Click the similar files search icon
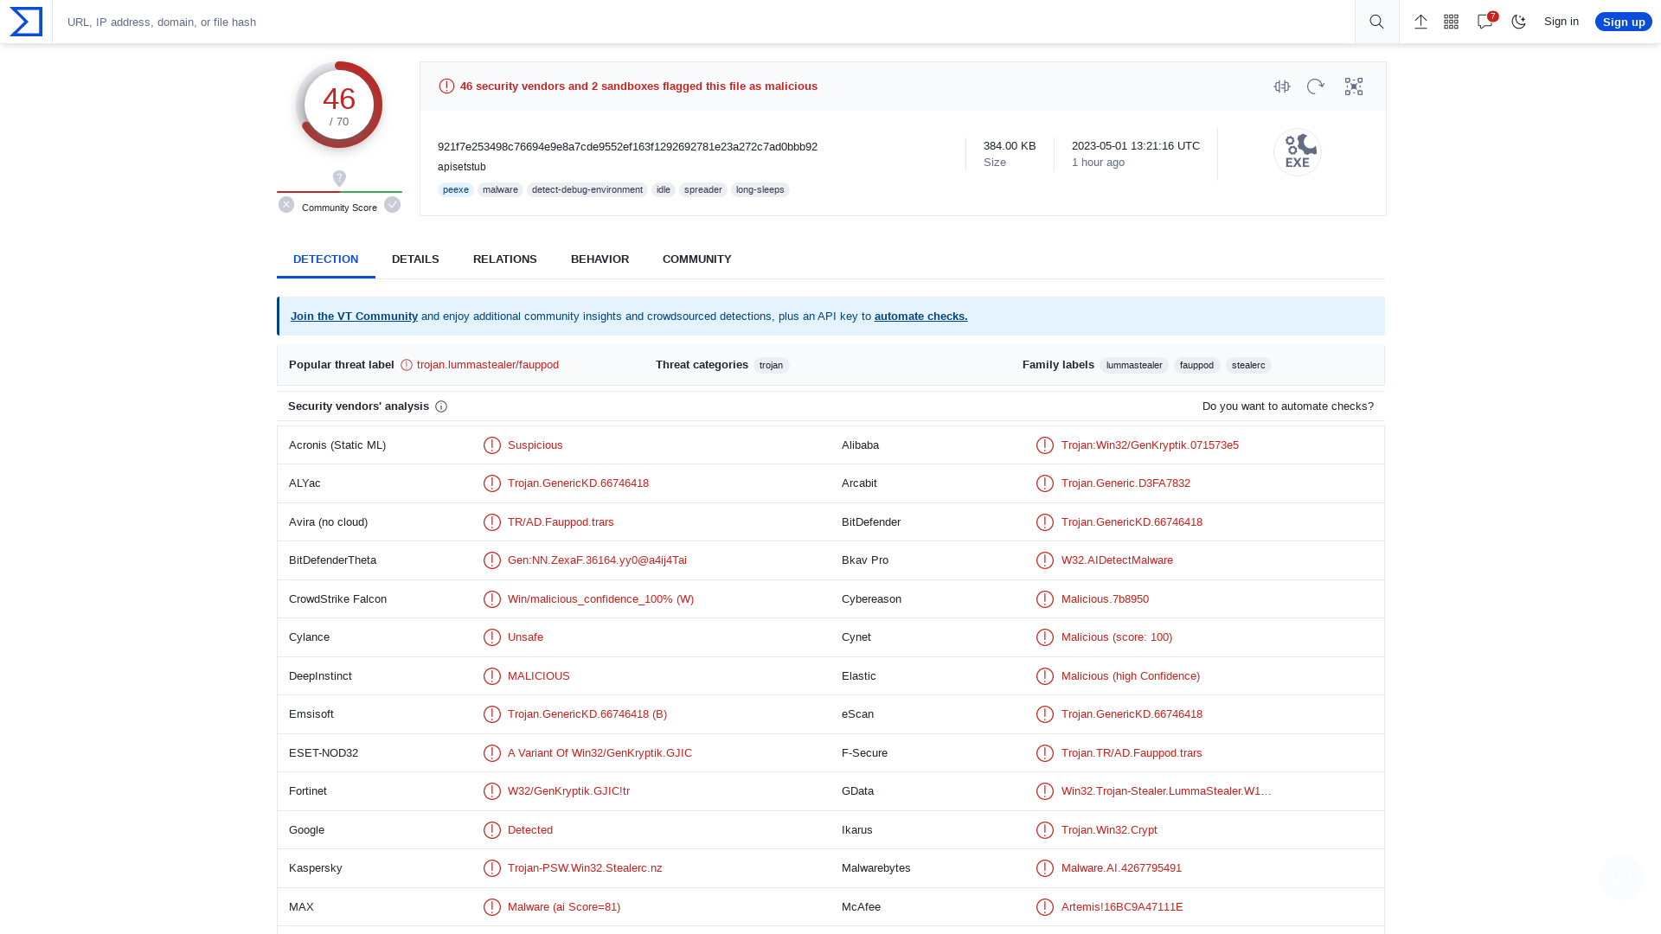The image size is (1661, 934). tap(1282, 86)
